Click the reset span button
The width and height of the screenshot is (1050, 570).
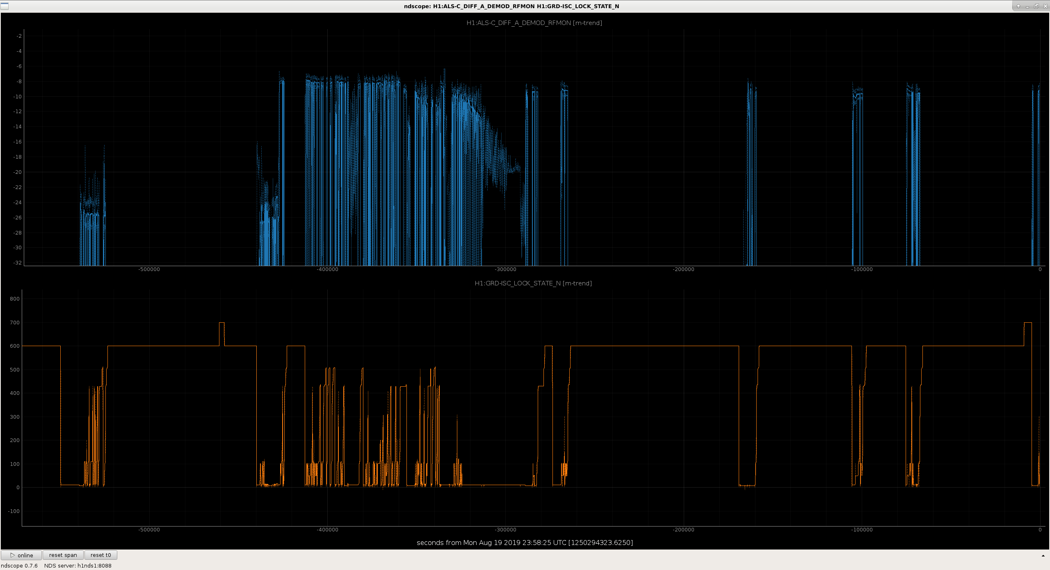[x=63, y=555]
